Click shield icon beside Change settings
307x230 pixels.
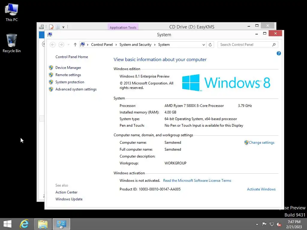tap(246, 143)
